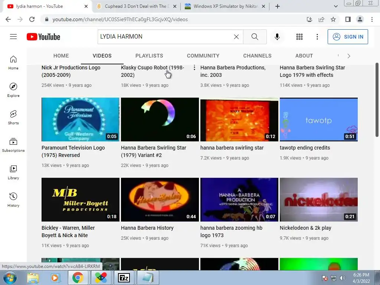The height and width of the screenshot is (285, 380).
Task: Click the Hanna-Barbera Production 1973 thumbnail
Action: 239,200
